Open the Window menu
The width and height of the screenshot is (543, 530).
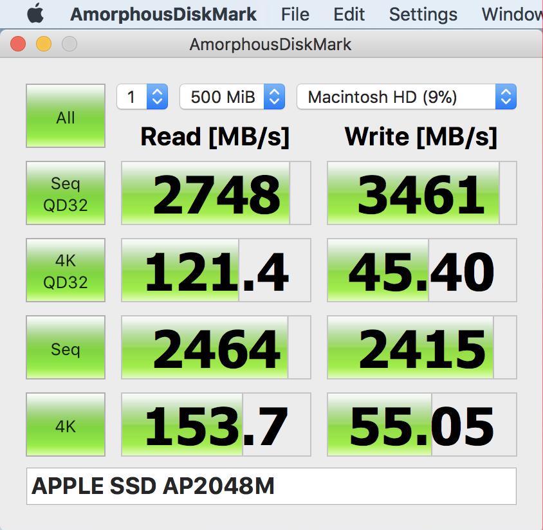[512, 15]
